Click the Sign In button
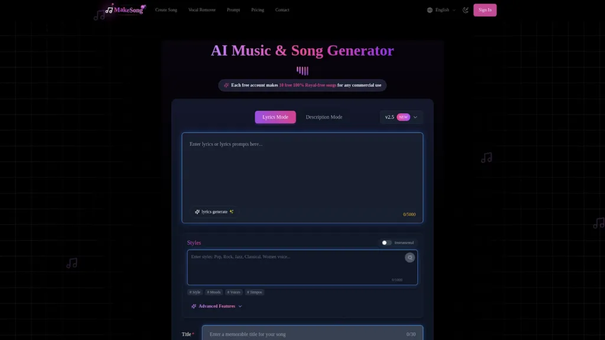The height and width of the screenshot is (340, 605). (484, 10)
